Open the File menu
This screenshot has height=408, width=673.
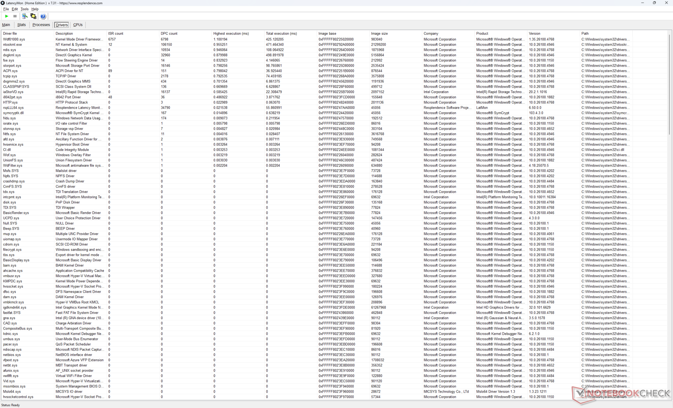tap(6, 9)
